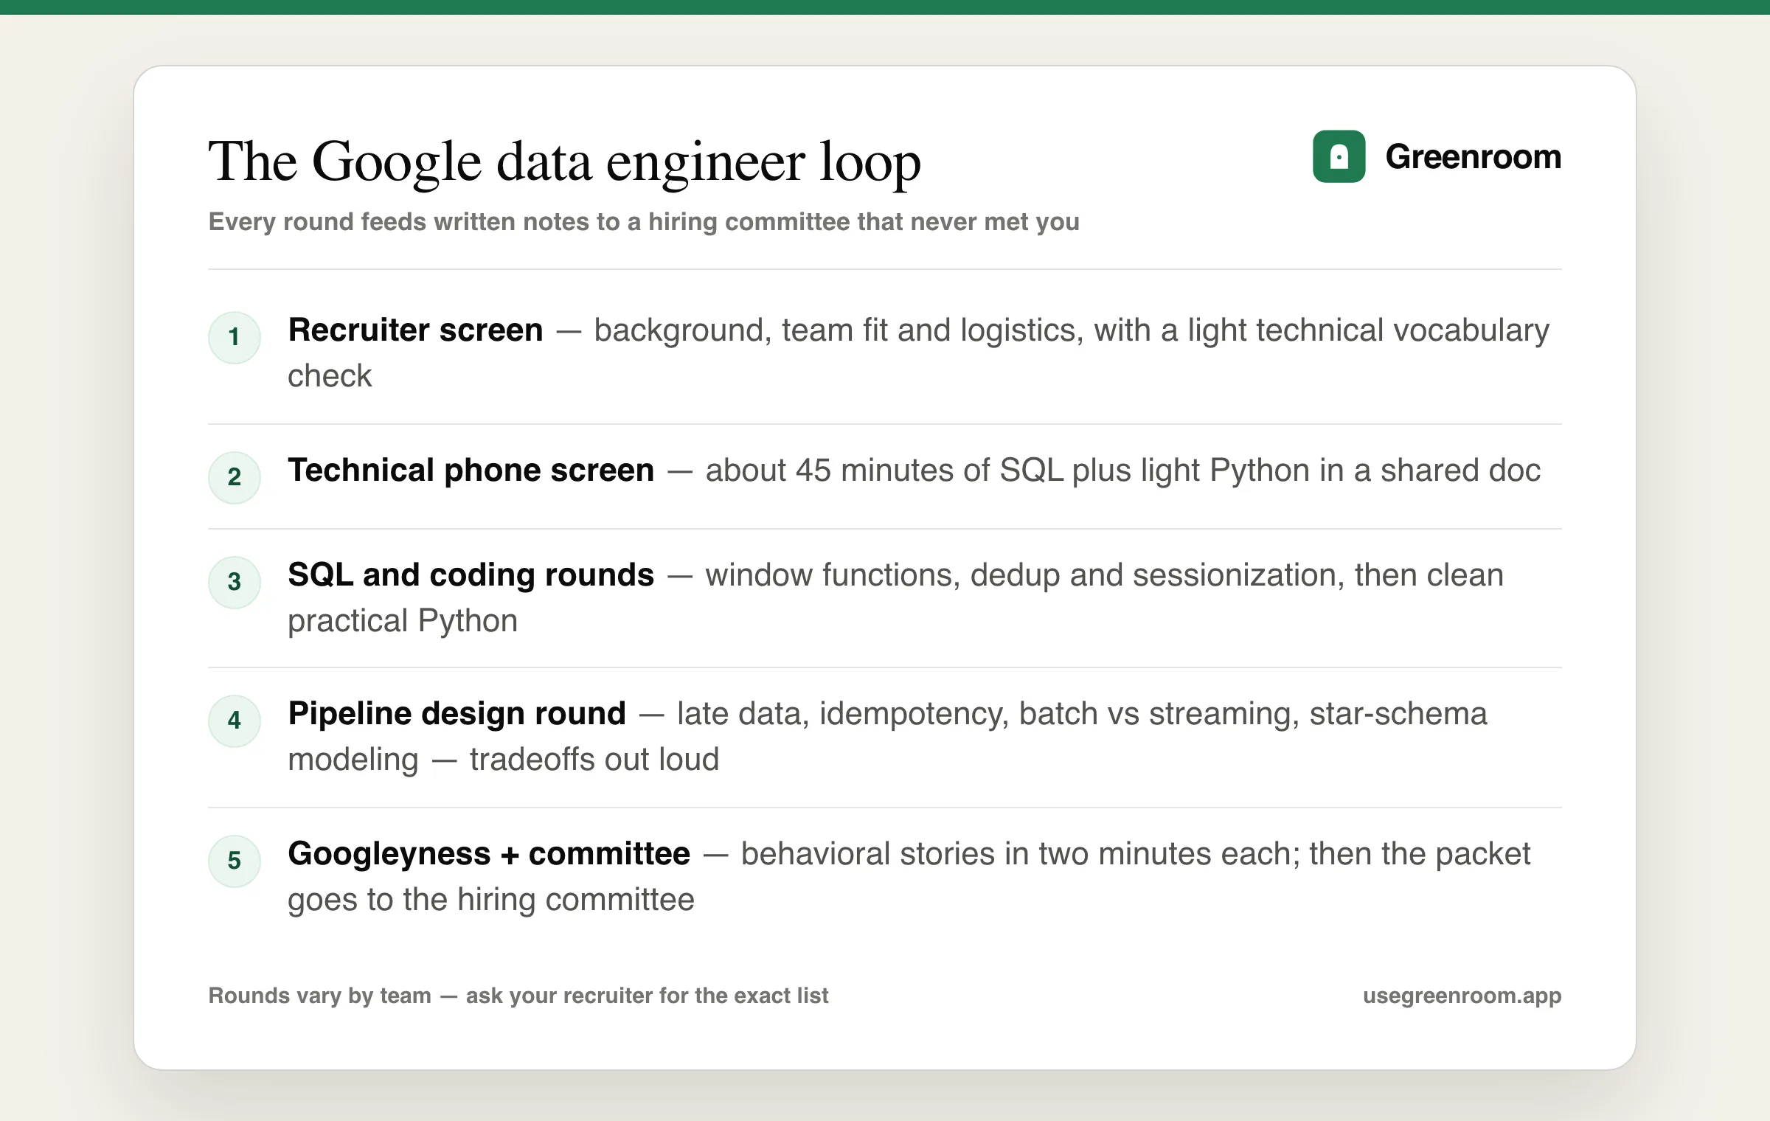The image size is (1770, 1121).
Task: Click the text 'practical Python'
Action: [403, 621]
